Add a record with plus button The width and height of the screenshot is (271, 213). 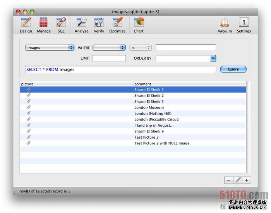pos(247,180)
